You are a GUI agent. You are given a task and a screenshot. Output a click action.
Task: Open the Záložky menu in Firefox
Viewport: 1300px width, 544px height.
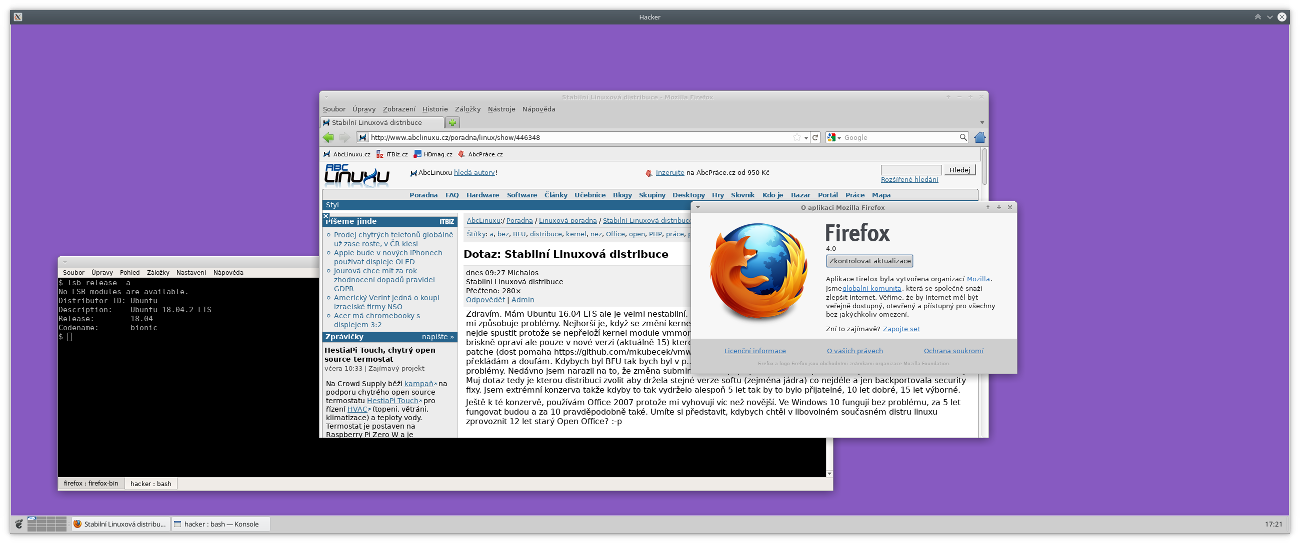point(467,109)
